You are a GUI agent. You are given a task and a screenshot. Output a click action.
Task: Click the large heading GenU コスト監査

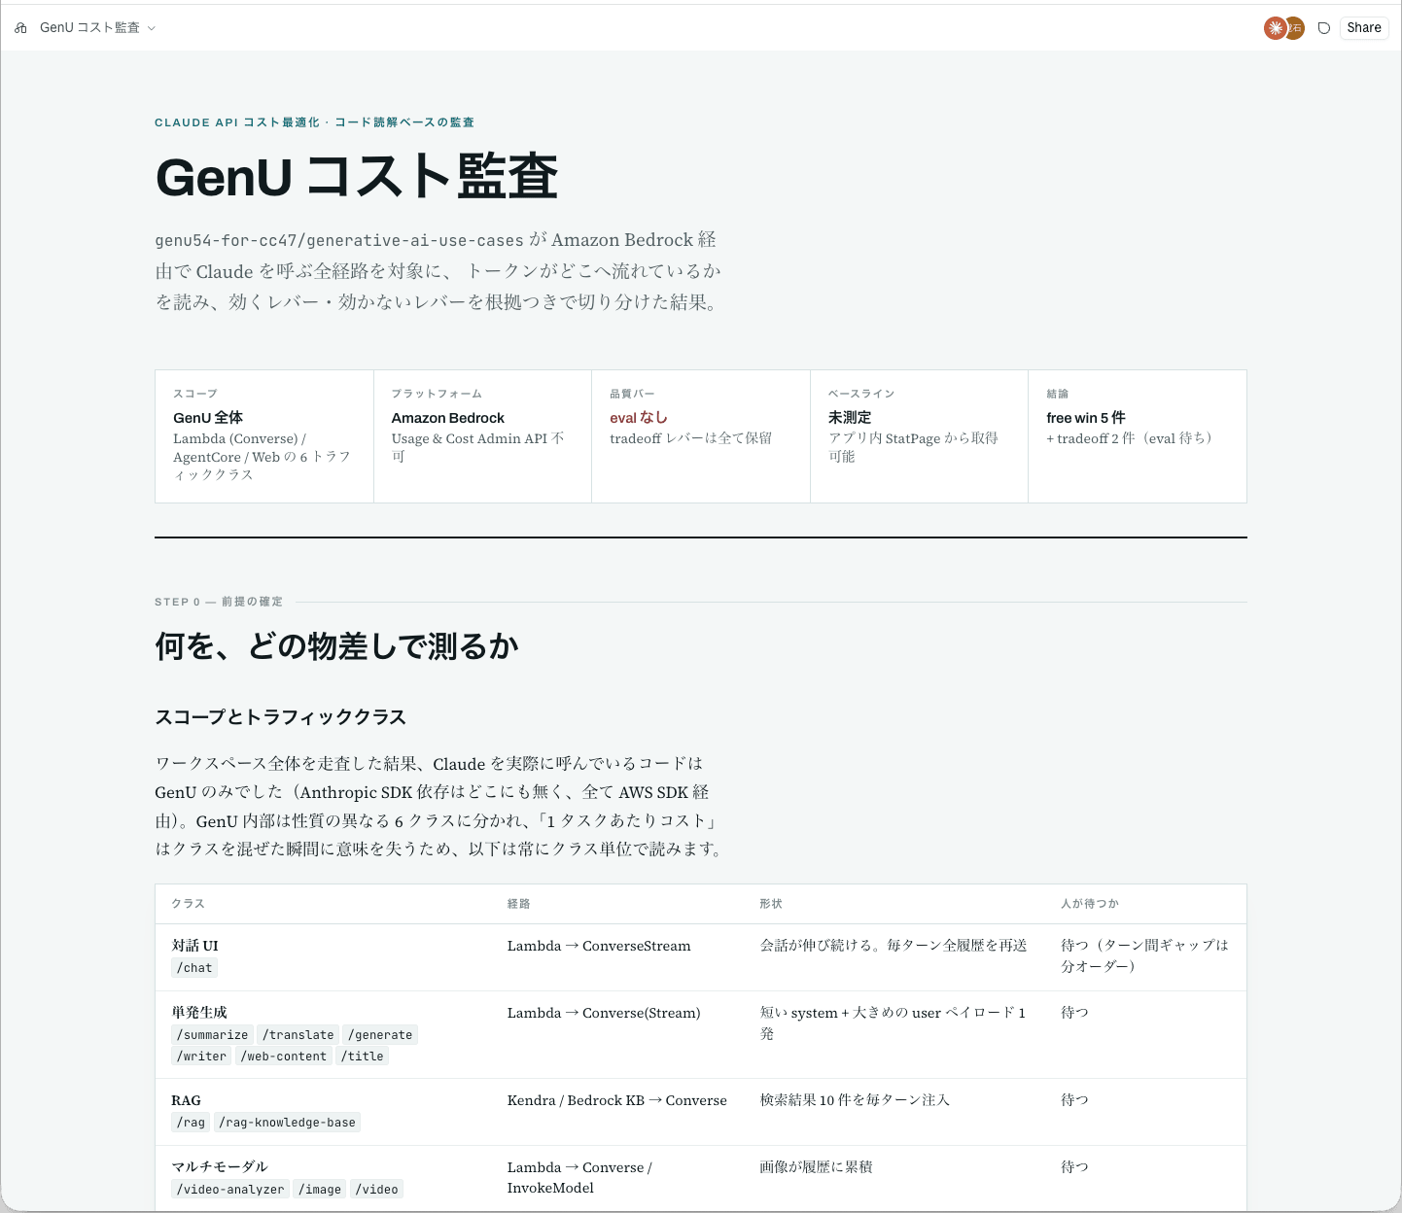357,177
